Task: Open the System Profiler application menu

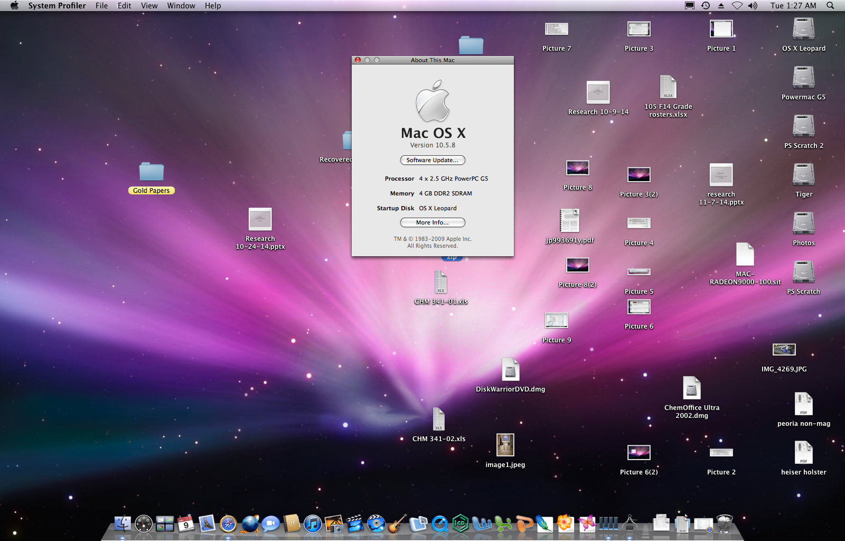Action: tap(57, 6)
